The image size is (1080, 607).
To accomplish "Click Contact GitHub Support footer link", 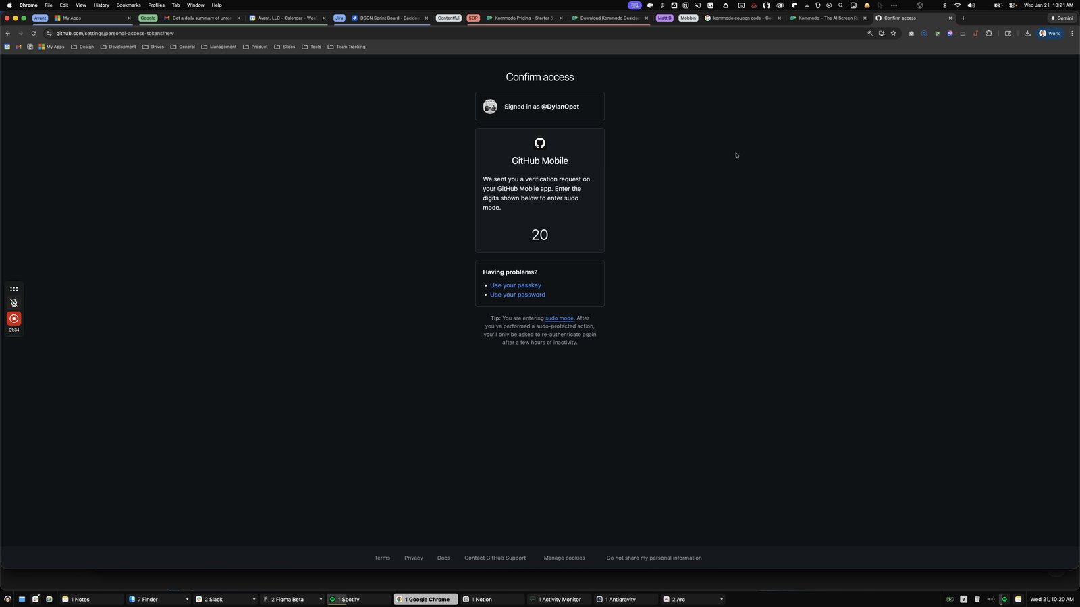I will [495, 558].
